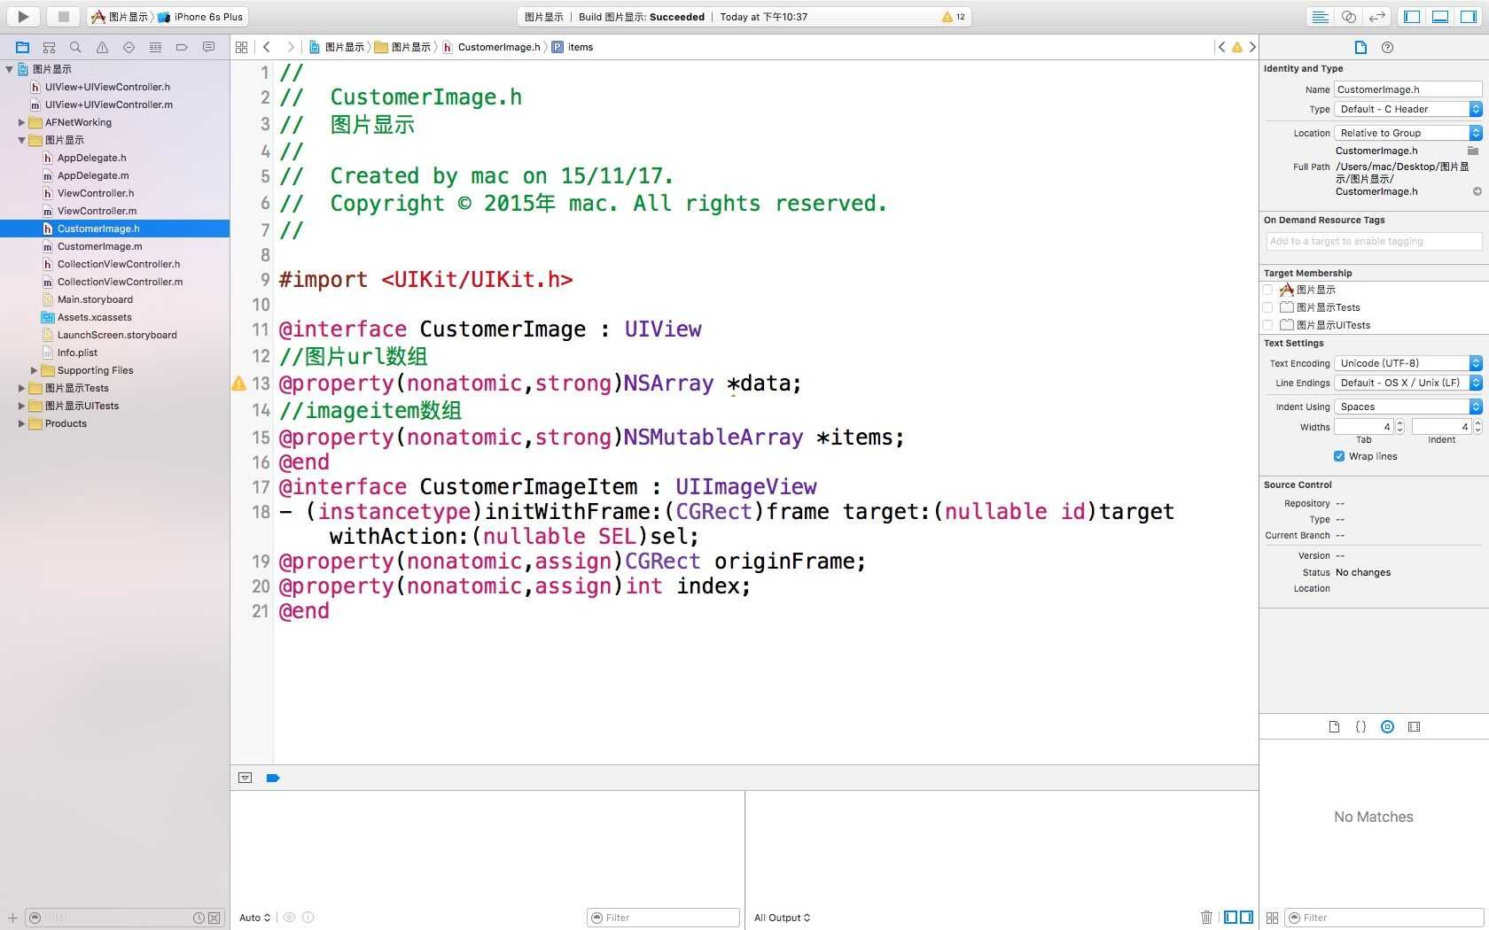Hide the debug area with toggle icon
This screenshot has width=1489, height=930.
click(246, 778)
